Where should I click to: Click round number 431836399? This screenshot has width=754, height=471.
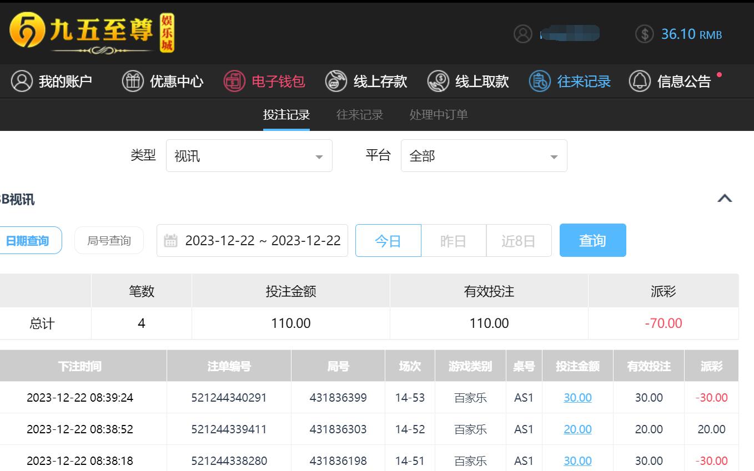coord(338,398)
